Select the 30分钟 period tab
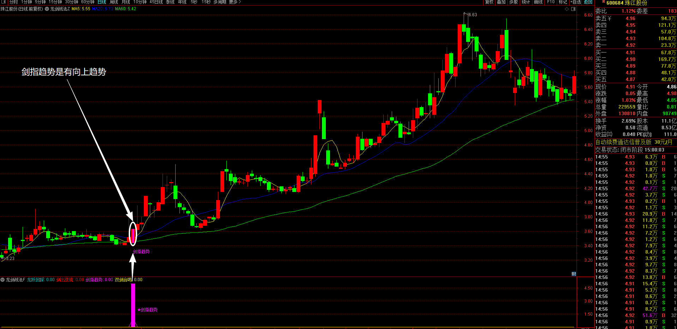This screenshot has height=329, width=677. 72,2
